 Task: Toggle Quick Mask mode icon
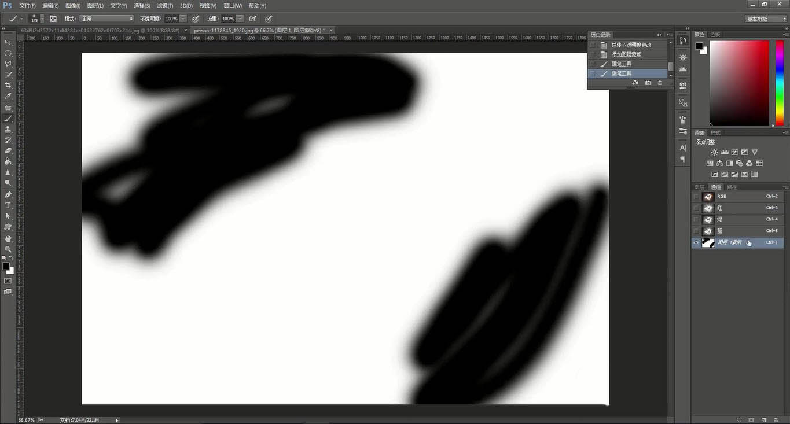[8, 281]
